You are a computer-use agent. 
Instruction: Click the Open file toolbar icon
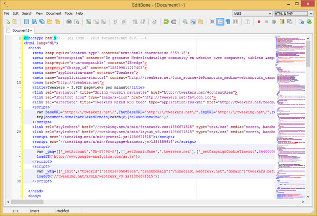pos(15,21)
